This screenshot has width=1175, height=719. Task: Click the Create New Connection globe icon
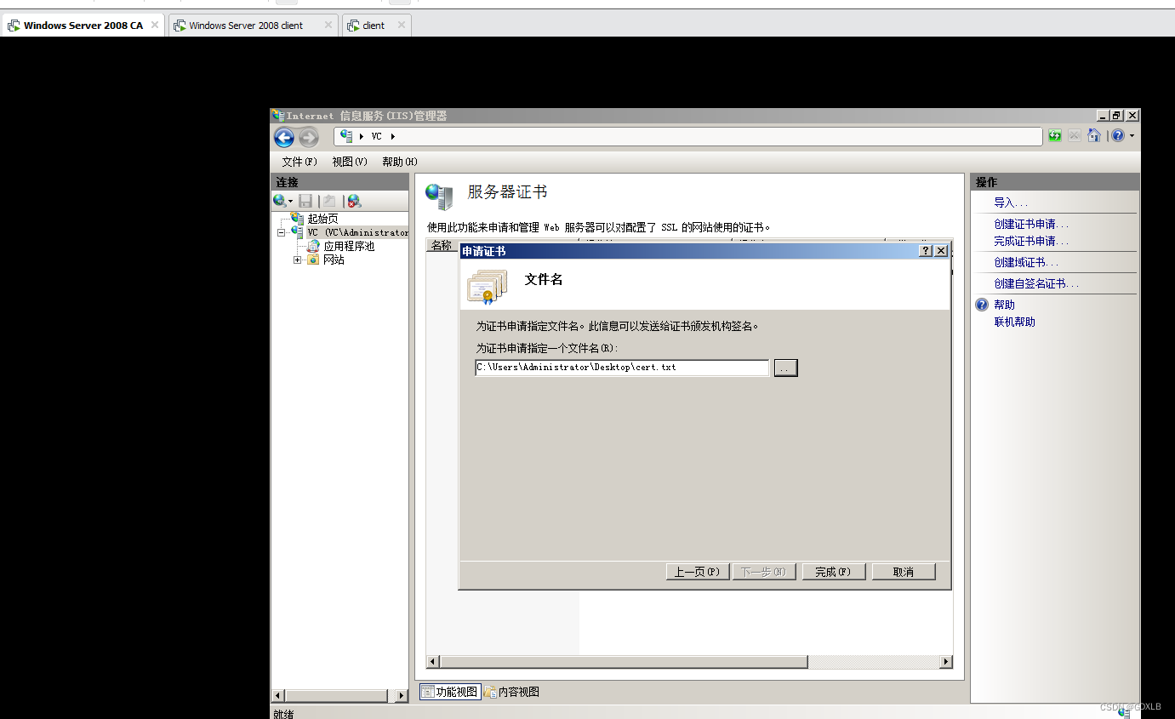pyautogui.click(x=280, y=201)
